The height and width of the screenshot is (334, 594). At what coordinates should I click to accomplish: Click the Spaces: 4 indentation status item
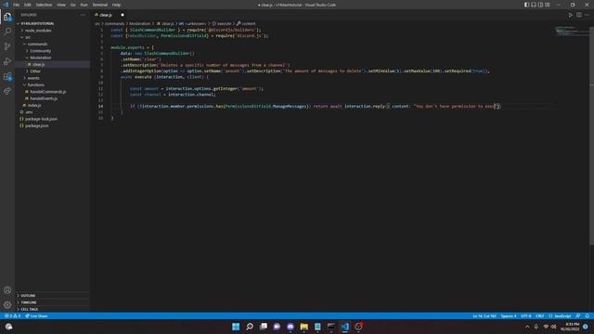pos(509,315)
